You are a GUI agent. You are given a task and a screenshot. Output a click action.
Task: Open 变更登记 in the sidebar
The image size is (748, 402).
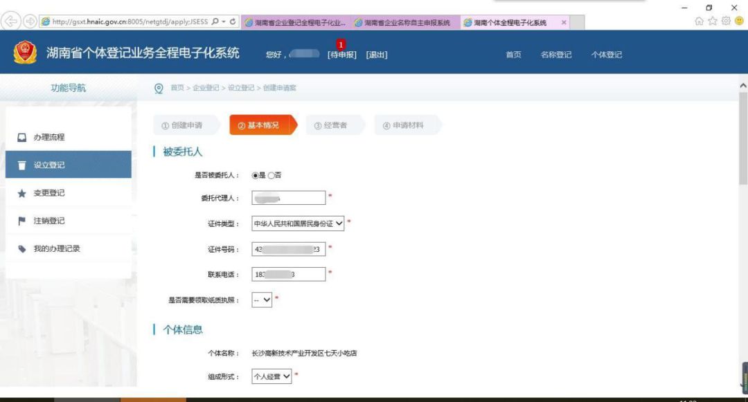(x=68, y=193)
